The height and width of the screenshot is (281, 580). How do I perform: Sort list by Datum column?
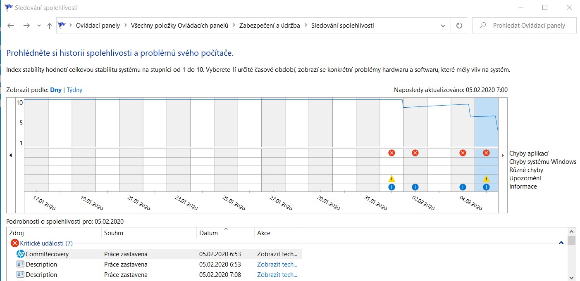208,233
